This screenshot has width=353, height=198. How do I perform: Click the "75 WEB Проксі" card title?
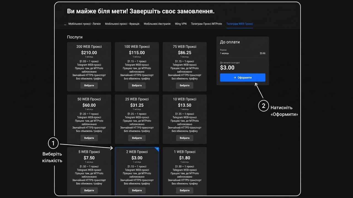(185, 47)
